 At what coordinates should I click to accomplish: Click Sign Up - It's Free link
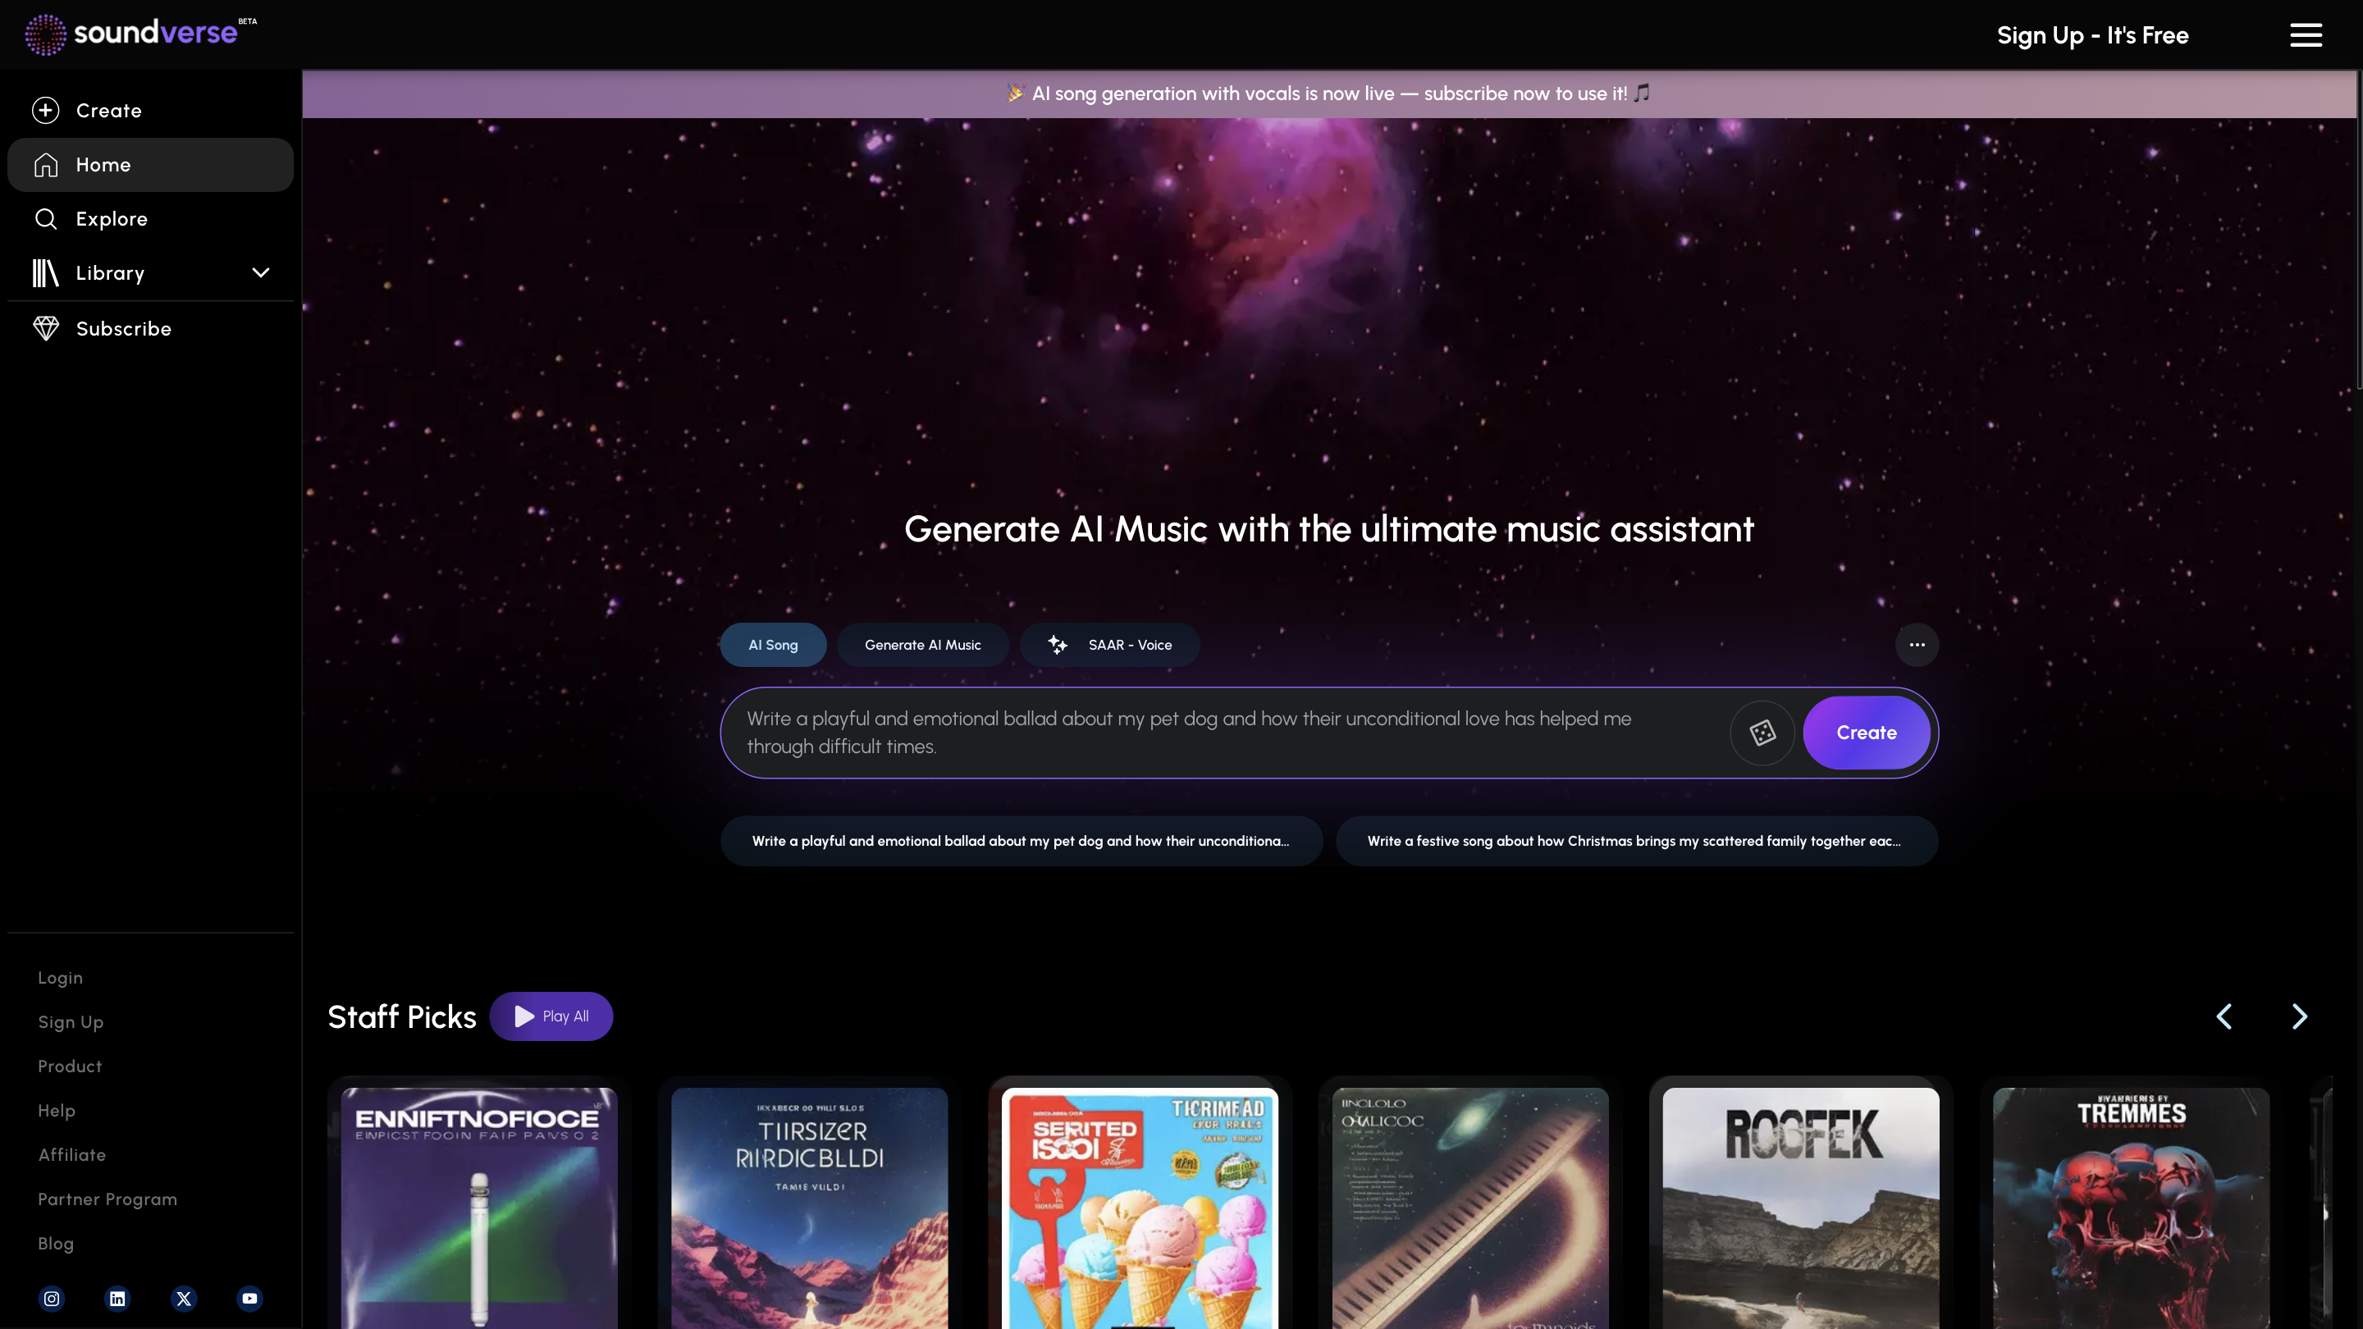tap(2092, 36)
